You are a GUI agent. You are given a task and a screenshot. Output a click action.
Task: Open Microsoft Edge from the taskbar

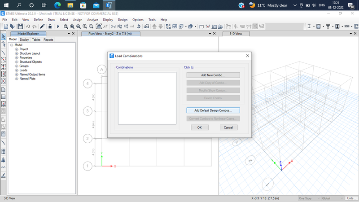(57, 5)
